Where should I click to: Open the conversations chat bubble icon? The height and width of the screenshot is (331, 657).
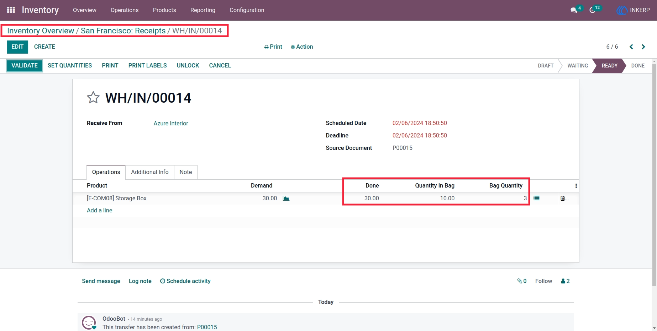tap(574, 10)
